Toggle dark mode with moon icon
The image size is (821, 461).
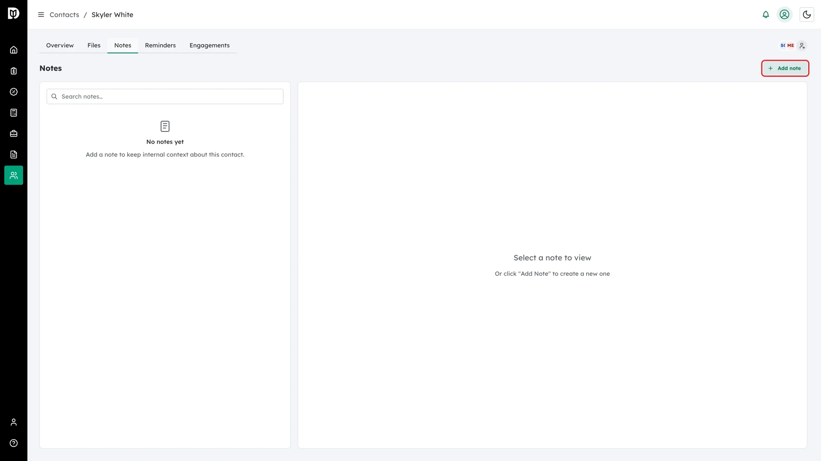click(807, 15)
